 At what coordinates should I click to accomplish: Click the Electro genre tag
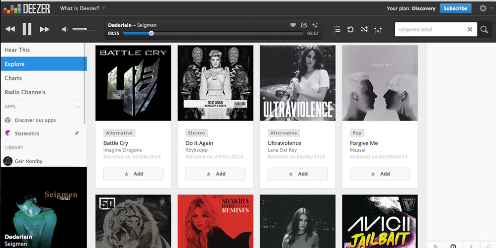point(196,133)
